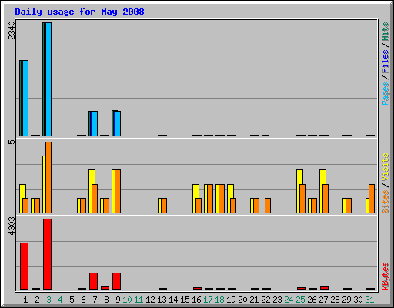
Task: Click the 2340 axis maximum value
Action: click(12, 30)
